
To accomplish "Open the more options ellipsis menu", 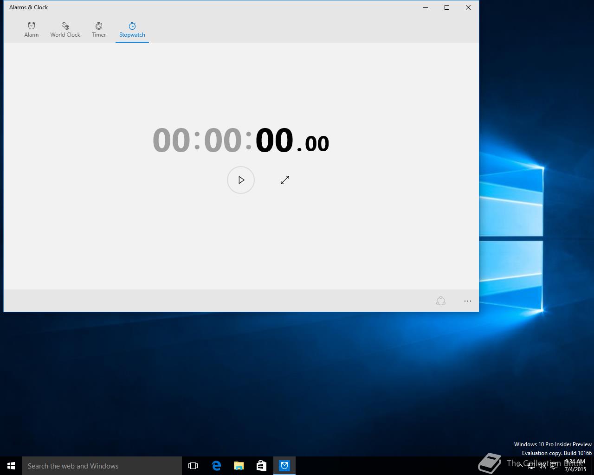I will click(468, 301).
